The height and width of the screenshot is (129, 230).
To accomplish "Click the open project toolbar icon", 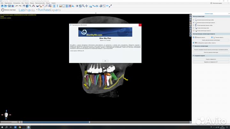I will [x=2, y=6].
